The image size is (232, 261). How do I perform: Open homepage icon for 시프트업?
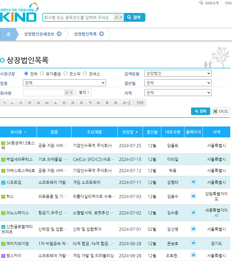click(x=193, y=182)
